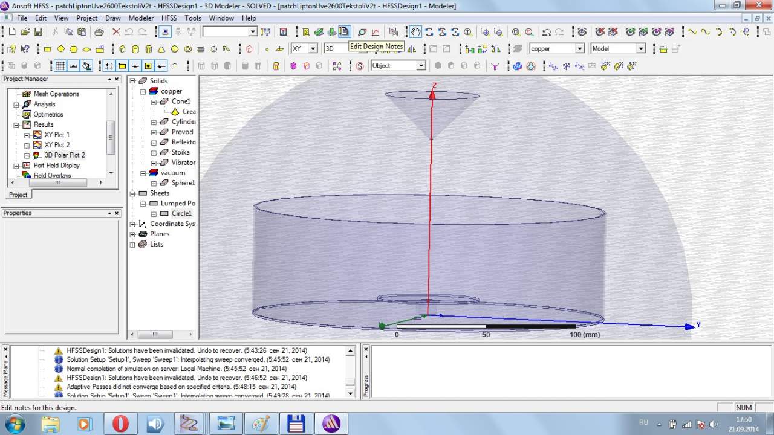Click the Edit Design Notes toolbar icon

coord(344,31)
